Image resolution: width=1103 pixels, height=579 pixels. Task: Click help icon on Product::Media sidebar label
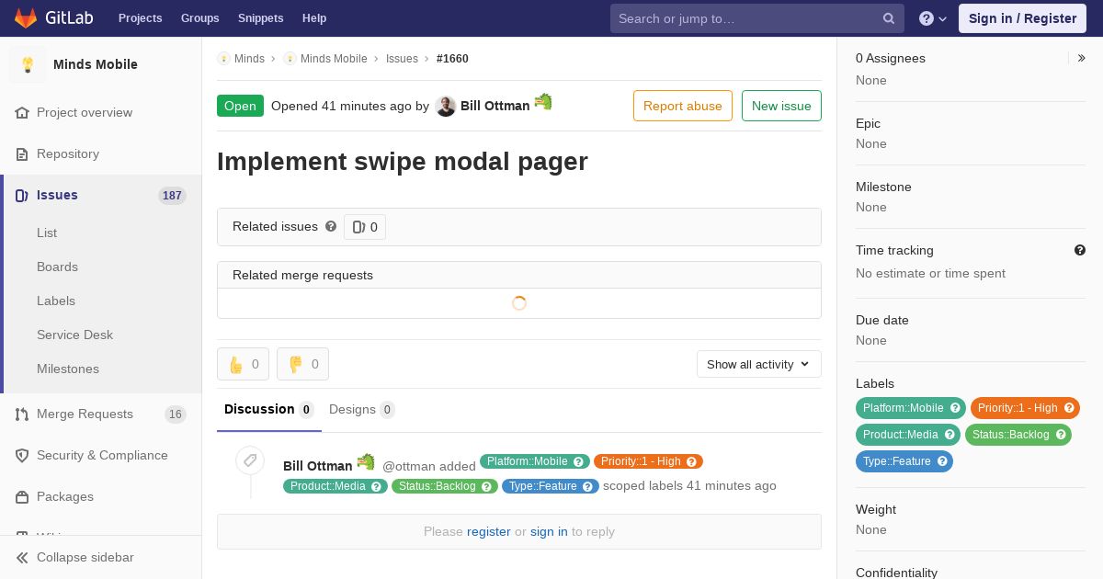(949, 435)
